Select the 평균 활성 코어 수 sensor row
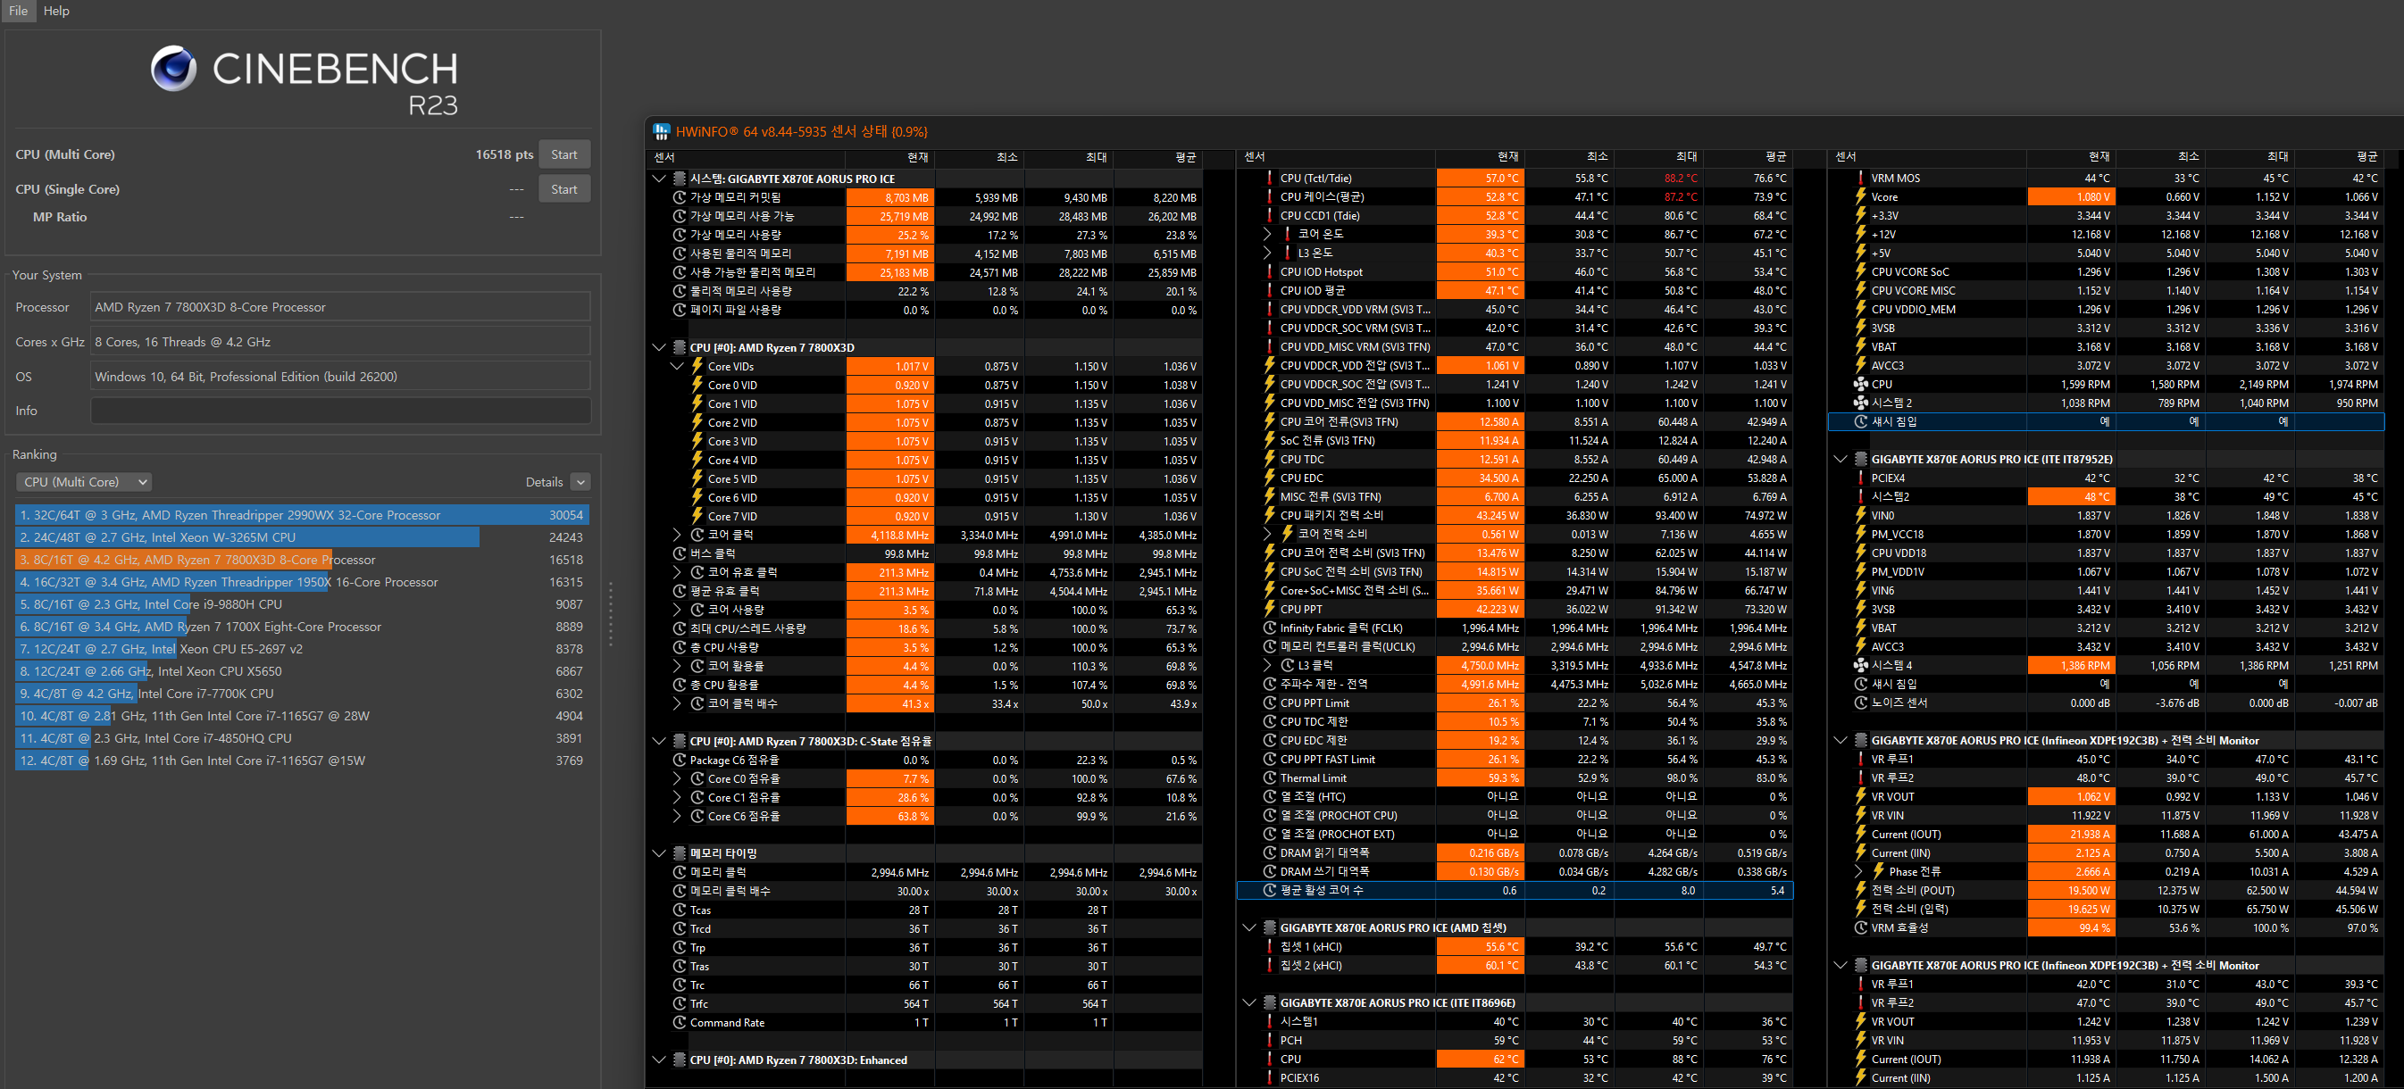The width and height of the screenshot is (2404, 1089). (1515, 890)
